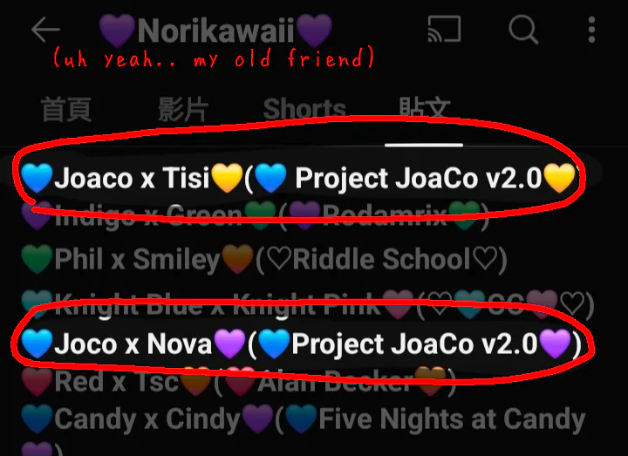Click Candy x Cindy Five Nights line
The image size is (628, 456).
click(x=304, y=419)
